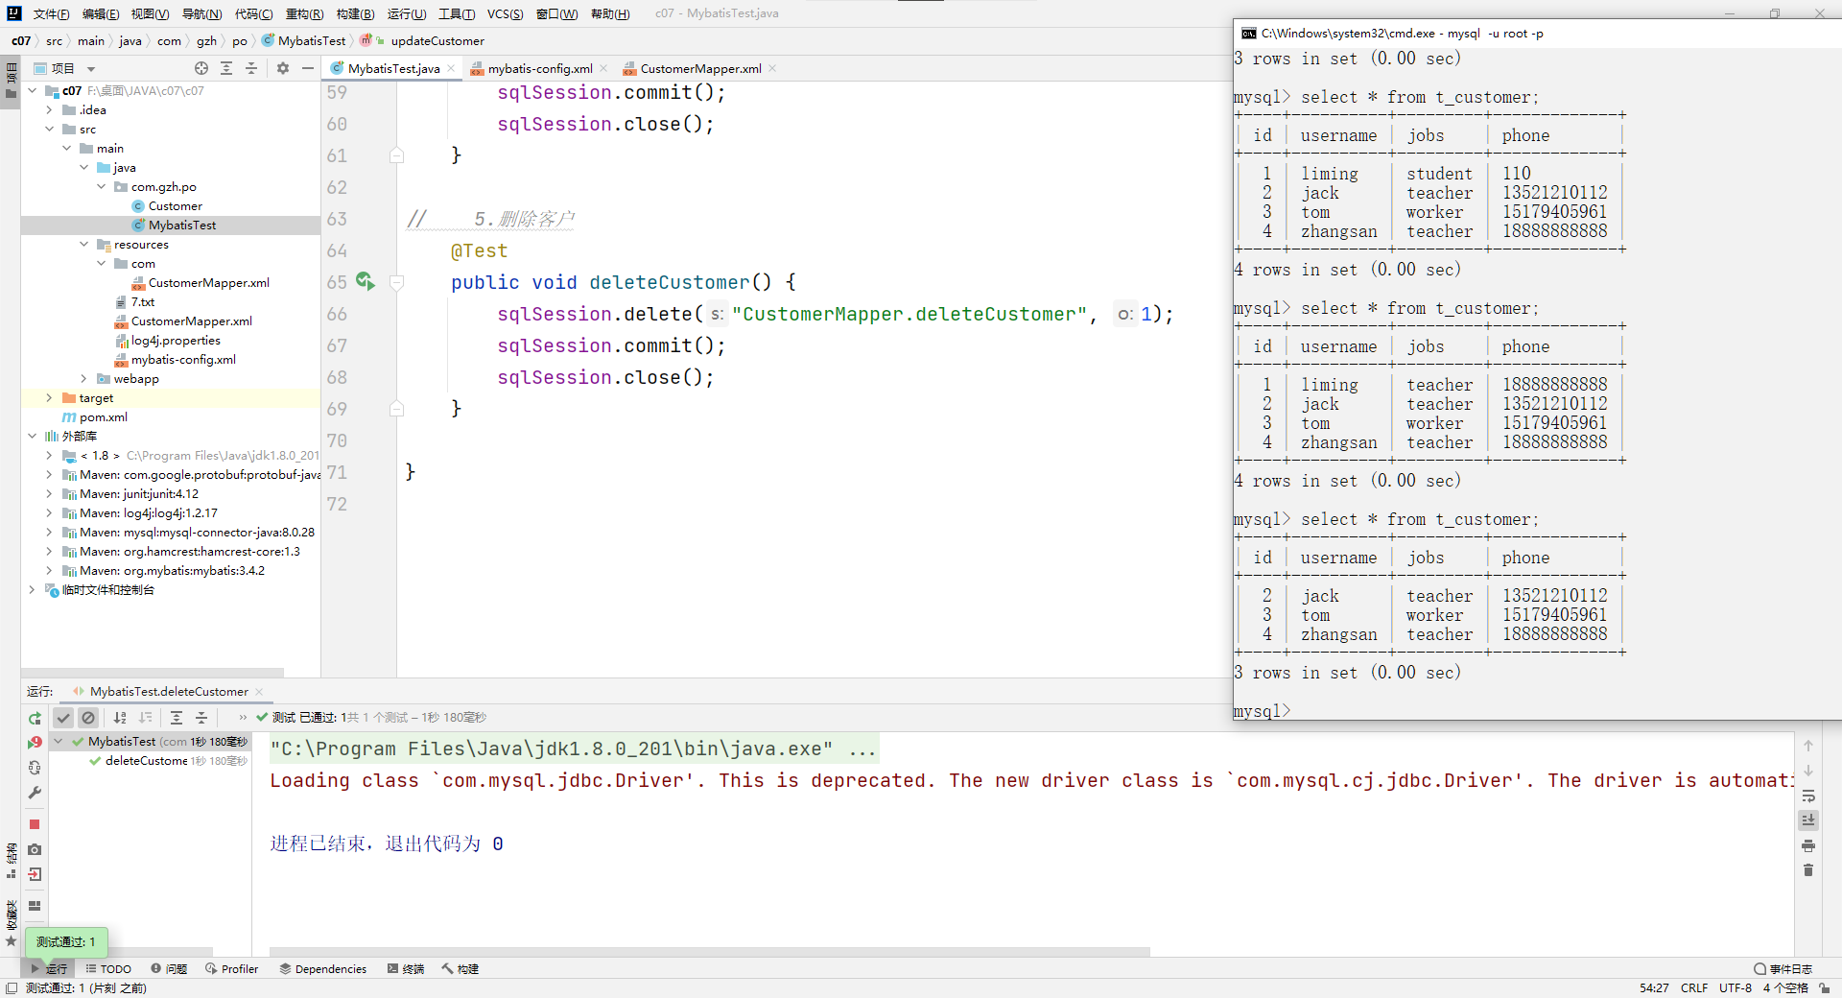Sort test results alphabetically
1842x998 pixels.
click(120, 718)
